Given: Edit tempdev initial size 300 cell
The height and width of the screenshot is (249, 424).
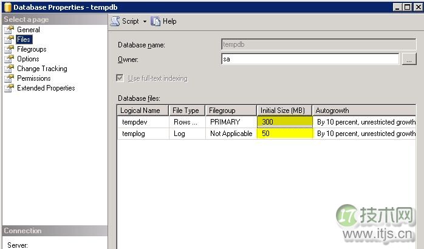Looking at the screenshot, I should pyautogui.click(x=285, y=122).
